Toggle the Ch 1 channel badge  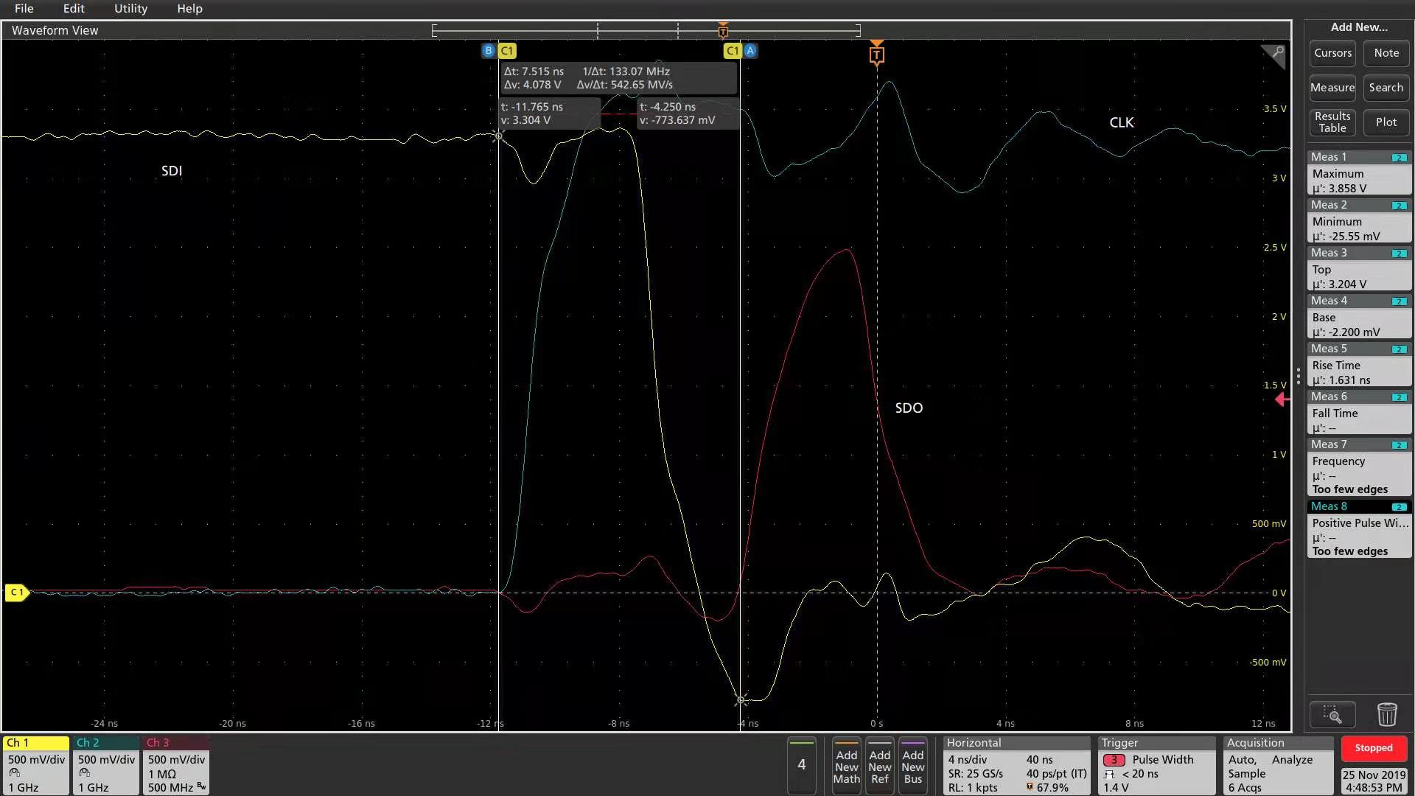pyautogui.click(x=35, y=765)
